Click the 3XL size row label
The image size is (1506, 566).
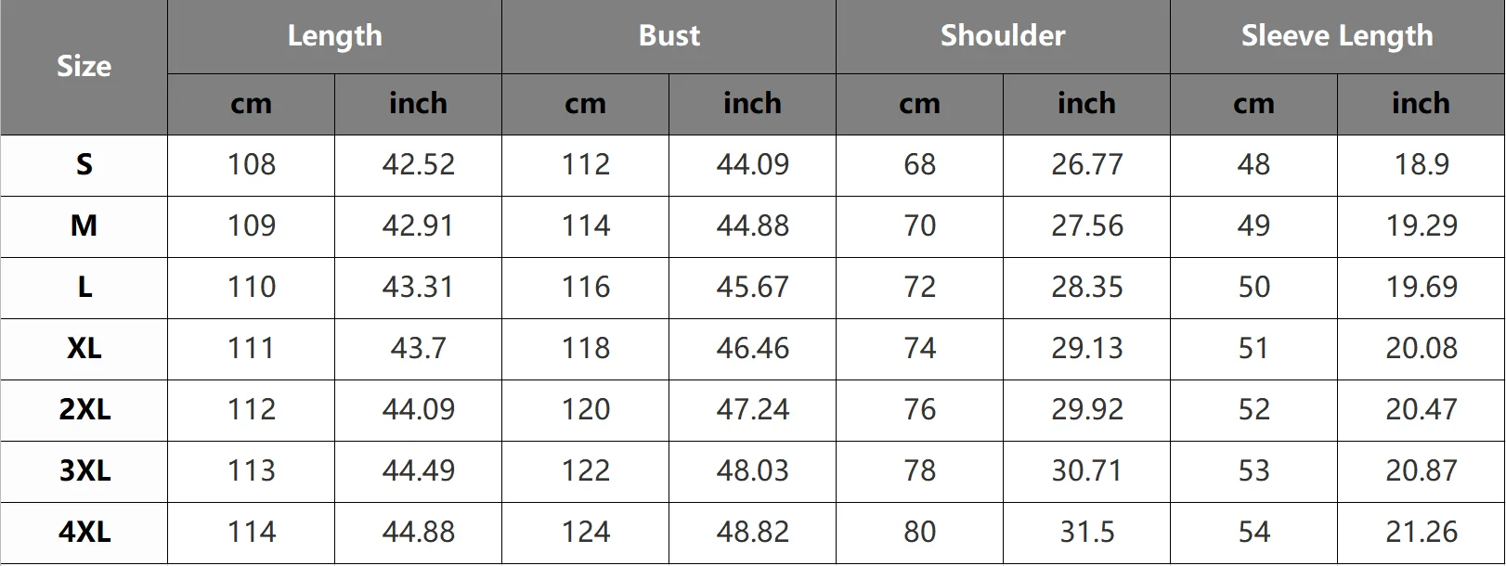pyautogui.click(x=84, y=471)
